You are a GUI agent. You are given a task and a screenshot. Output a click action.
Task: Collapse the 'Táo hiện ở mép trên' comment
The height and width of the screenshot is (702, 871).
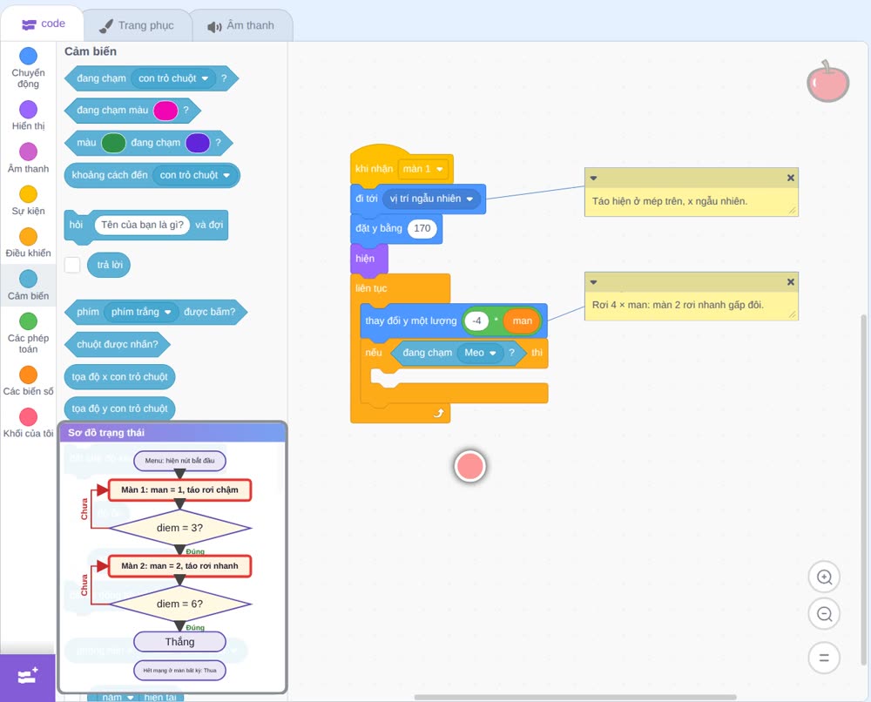(x=593, y=179)
